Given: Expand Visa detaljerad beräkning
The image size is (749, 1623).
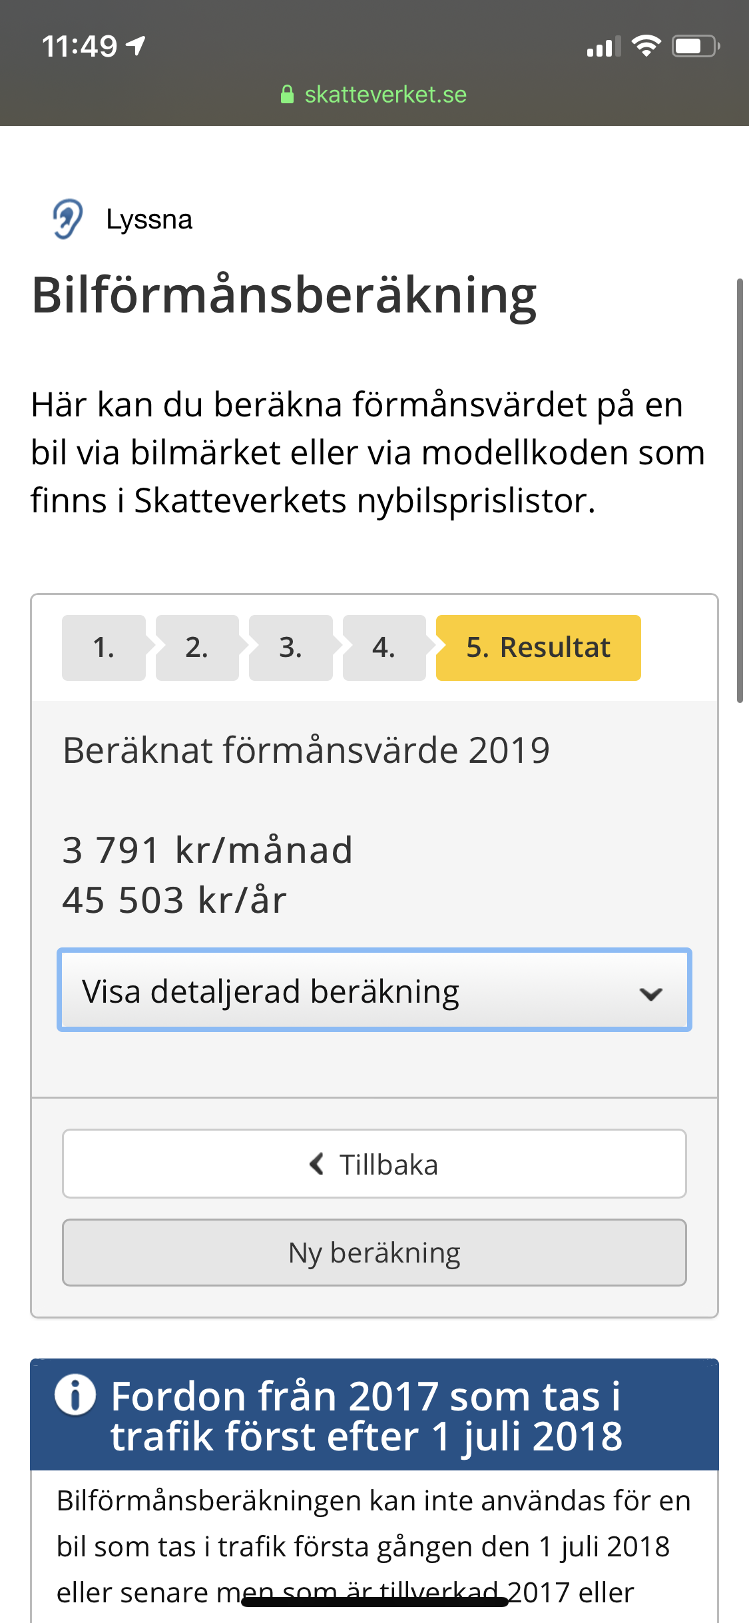Looking at the screenshot, I should coord(374,991).
